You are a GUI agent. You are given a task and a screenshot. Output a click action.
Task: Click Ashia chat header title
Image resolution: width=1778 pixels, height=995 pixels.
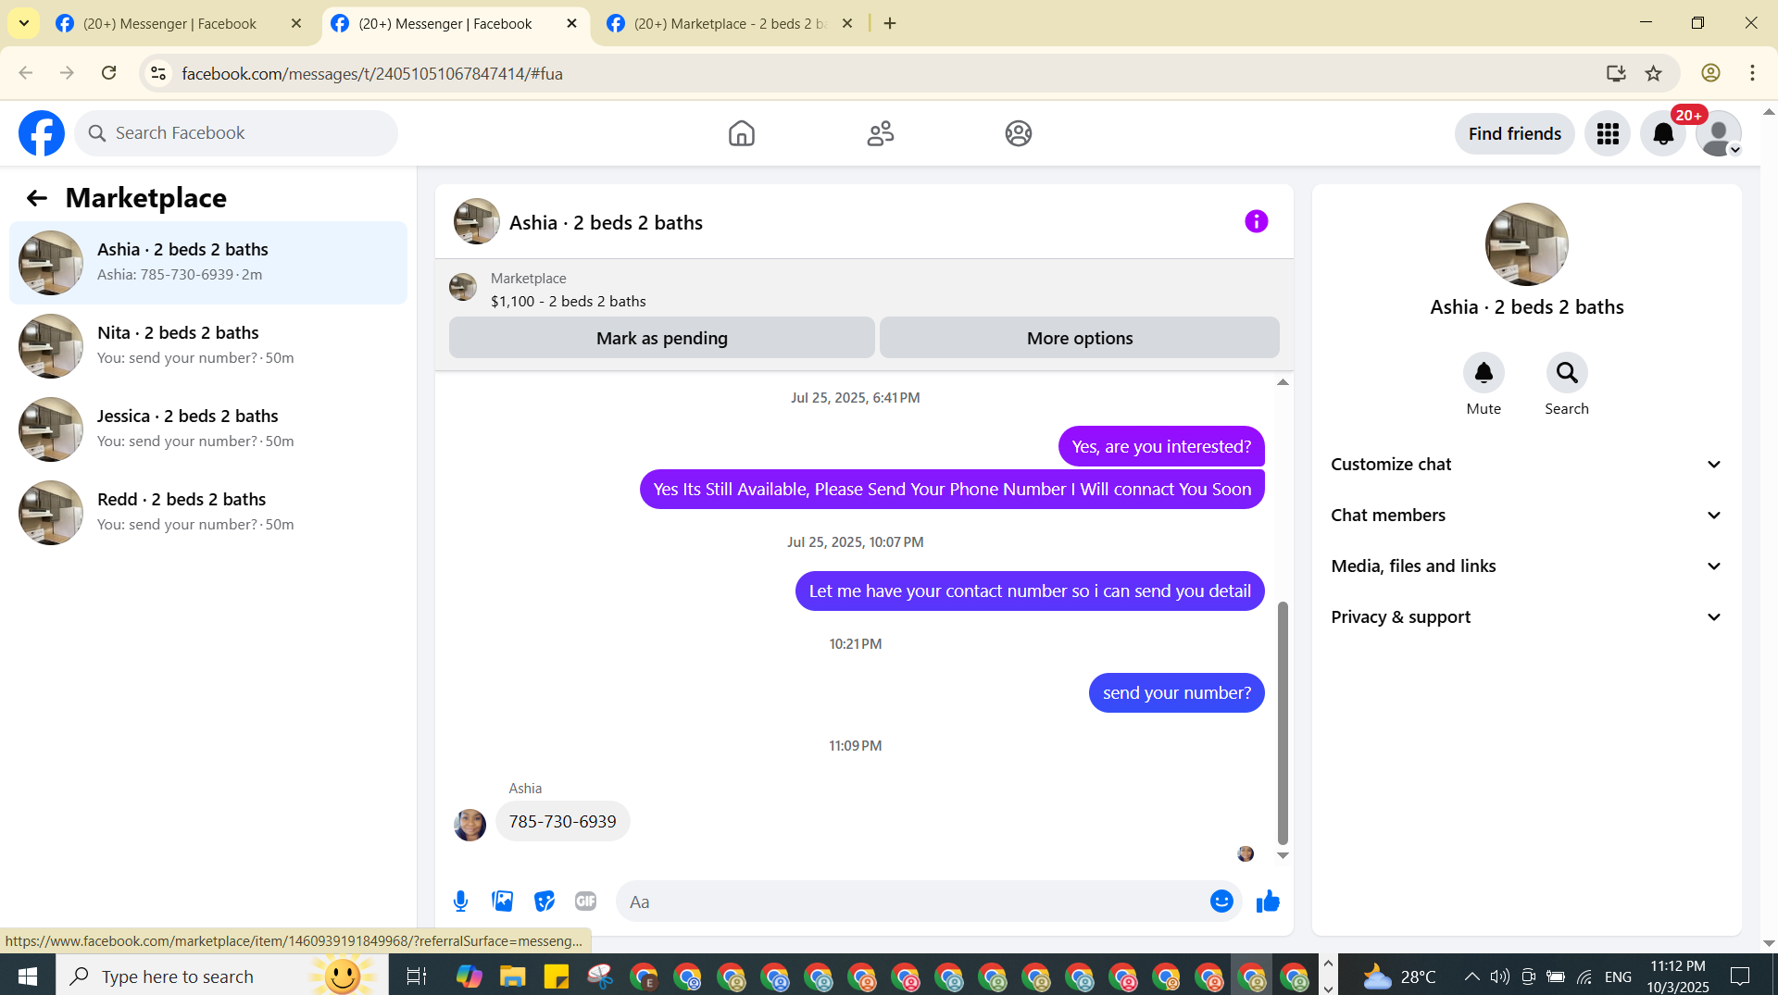[x=606, y=223]
